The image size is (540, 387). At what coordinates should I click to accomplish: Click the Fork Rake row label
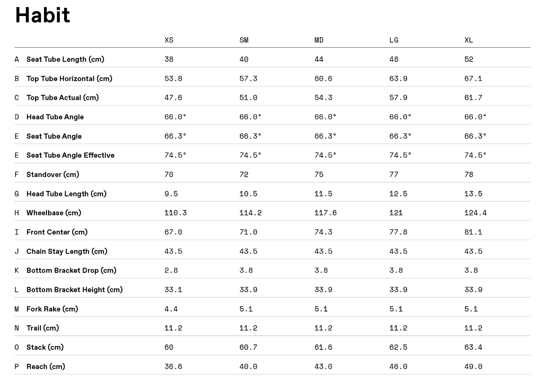pyautogui.click(x=52, y=309)
